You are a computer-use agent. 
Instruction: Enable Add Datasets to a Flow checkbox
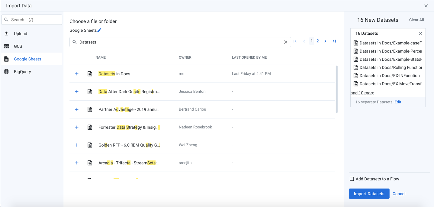click(352, 179)
